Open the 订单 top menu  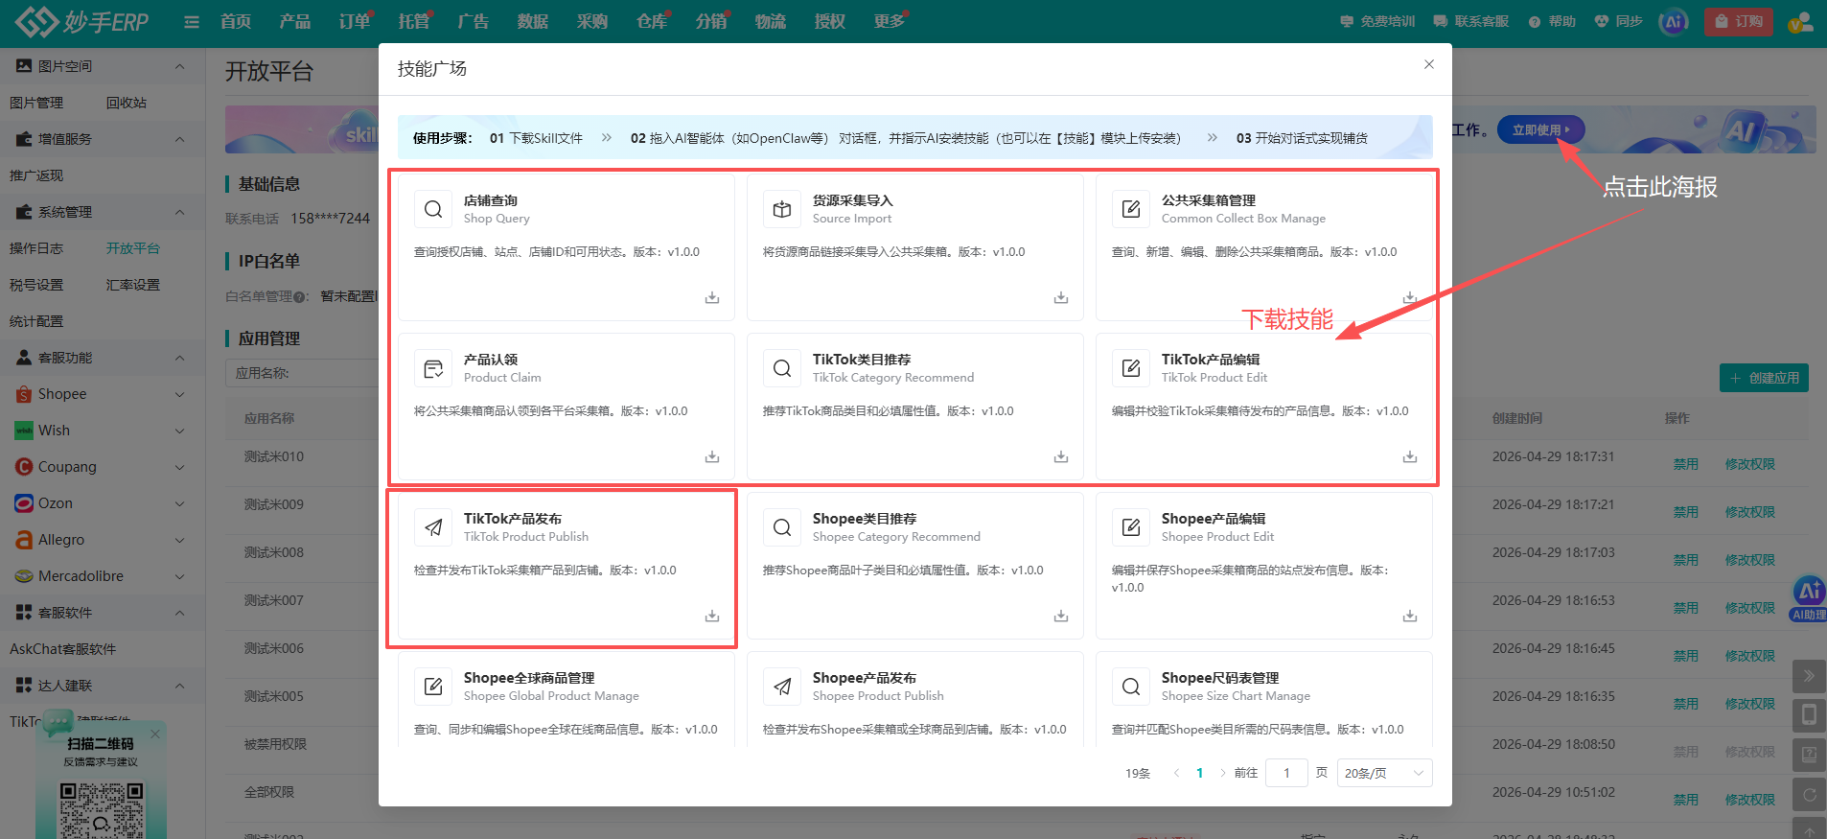(355, 22)
